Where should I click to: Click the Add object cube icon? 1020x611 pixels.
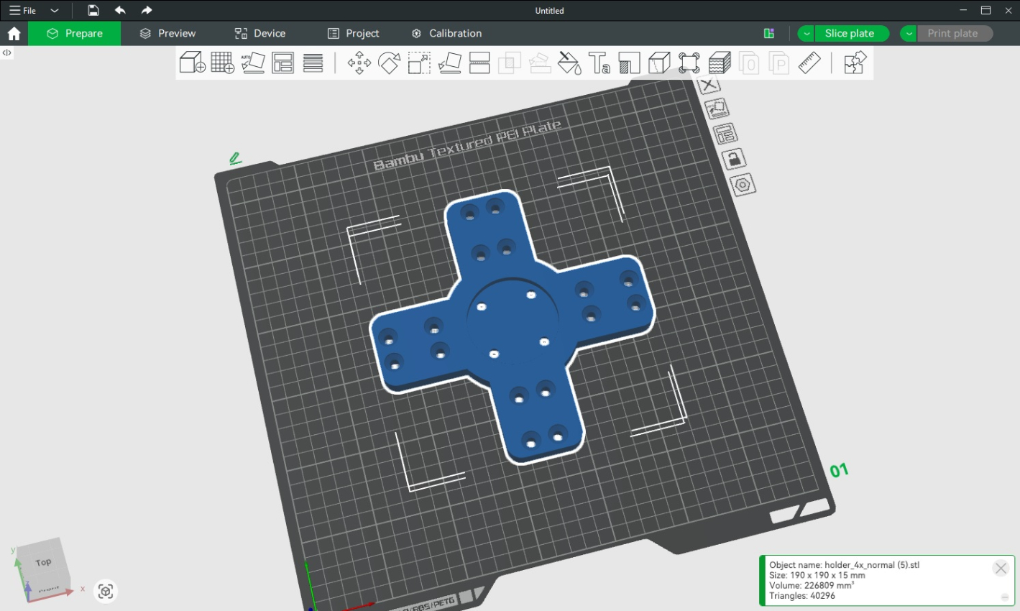(192, 63)
